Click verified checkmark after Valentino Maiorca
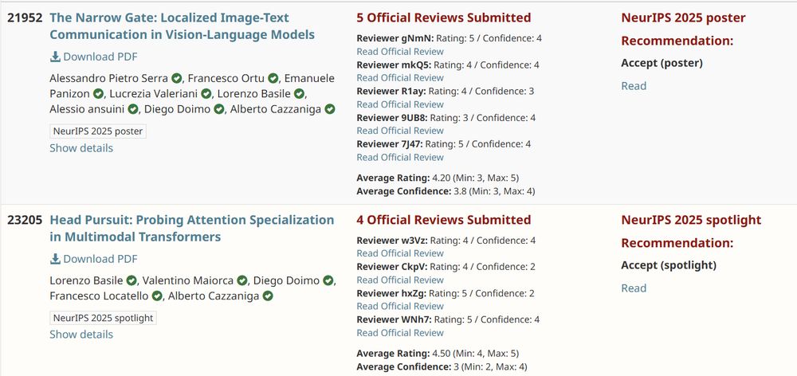 pos(242,280)
